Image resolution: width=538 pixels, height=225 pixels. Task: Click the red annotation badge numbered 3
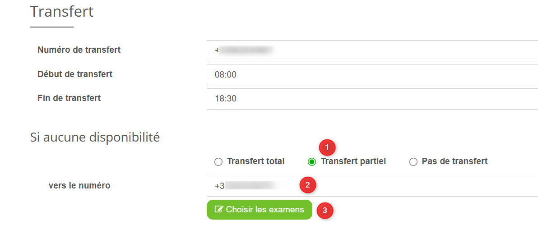[x=325, y=211]
